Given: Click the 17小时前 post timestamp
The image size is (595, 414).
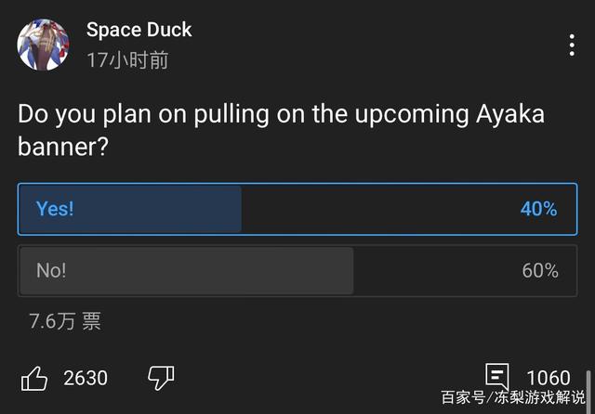Looking at the screenshot, I should tap(127, 60).
